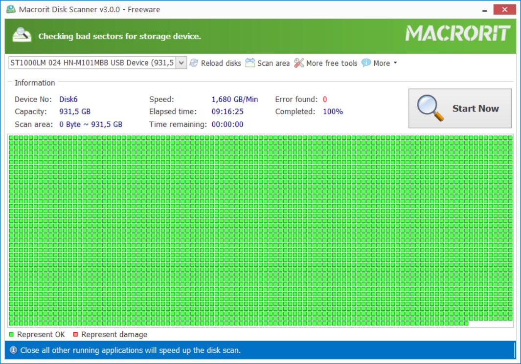
Task: Click the MACRORIT logo in the banner
Action: pos(457,34)
